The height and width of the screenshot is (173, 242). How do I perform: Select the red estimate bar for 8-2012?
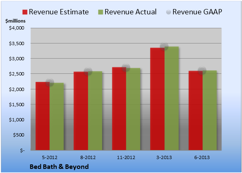81,111
